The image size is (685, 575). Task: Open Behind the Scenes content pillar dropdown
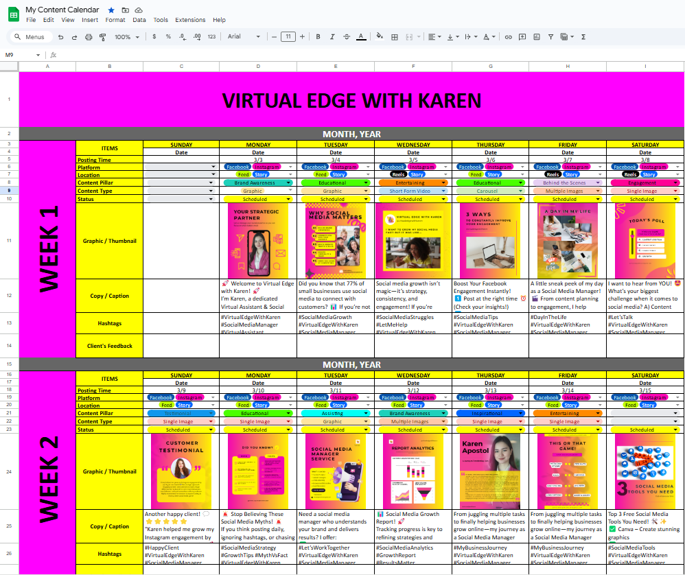pos(567,183)
